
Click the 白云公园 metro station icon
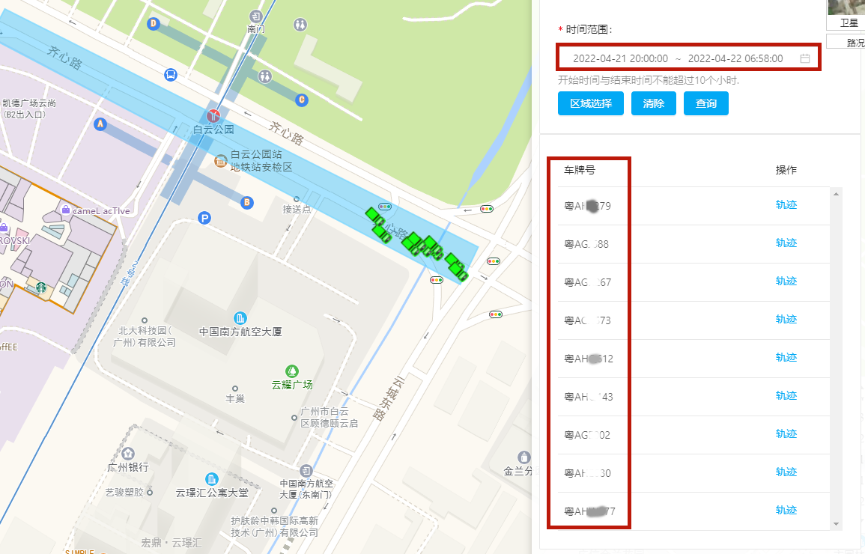[214, 115]
